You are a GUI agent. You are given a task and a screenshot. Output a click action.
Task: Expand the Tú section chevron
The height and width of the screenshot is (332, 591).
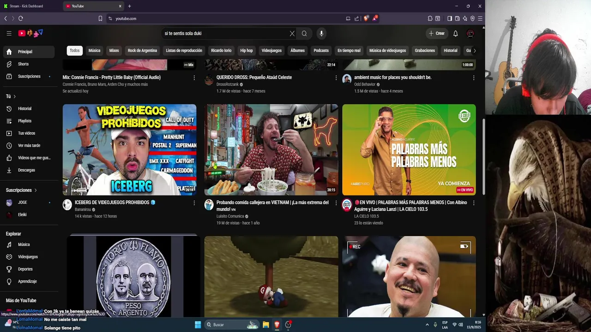(14, 96)
